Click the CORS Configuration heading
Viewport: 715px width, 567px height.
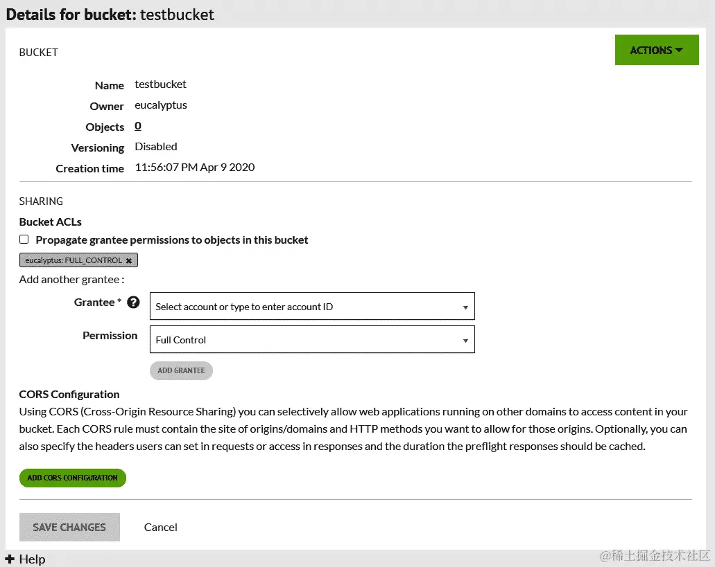tap(69, 394)
